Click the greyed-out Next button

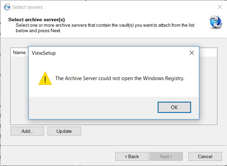166,156
